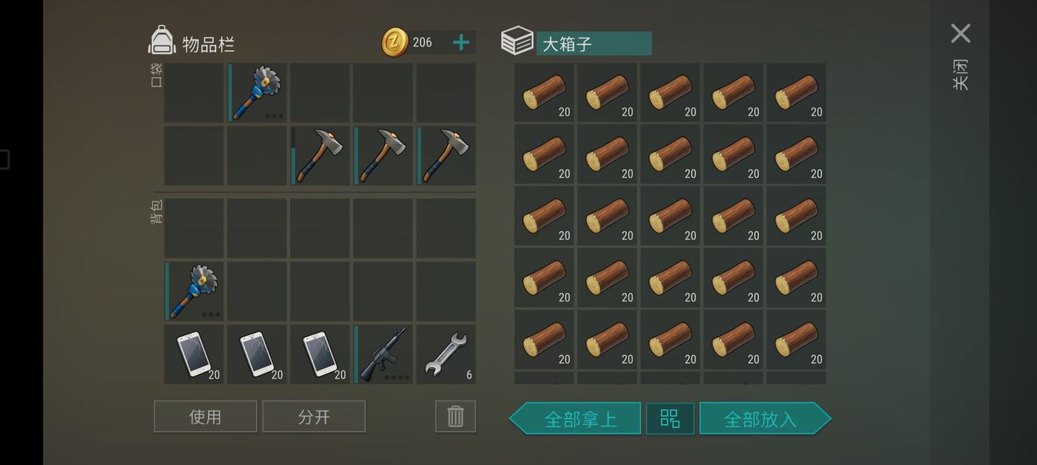Select the first hatchet in the pocket row
The width and height of the screenshot is (1037, 465).
click(x=320, y=156)
